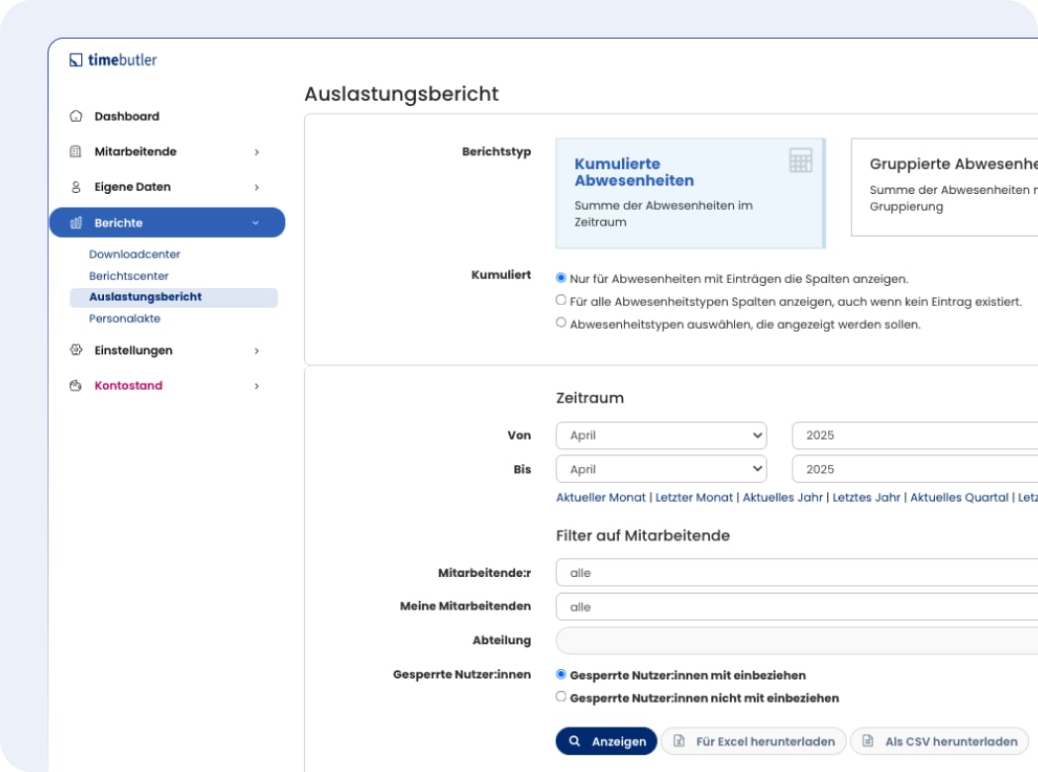Click the Mitarbeitende building icon
Image resolution: width=1038 pixels, height=772 pixels.
pyautogui.click(x=75, y=152)
